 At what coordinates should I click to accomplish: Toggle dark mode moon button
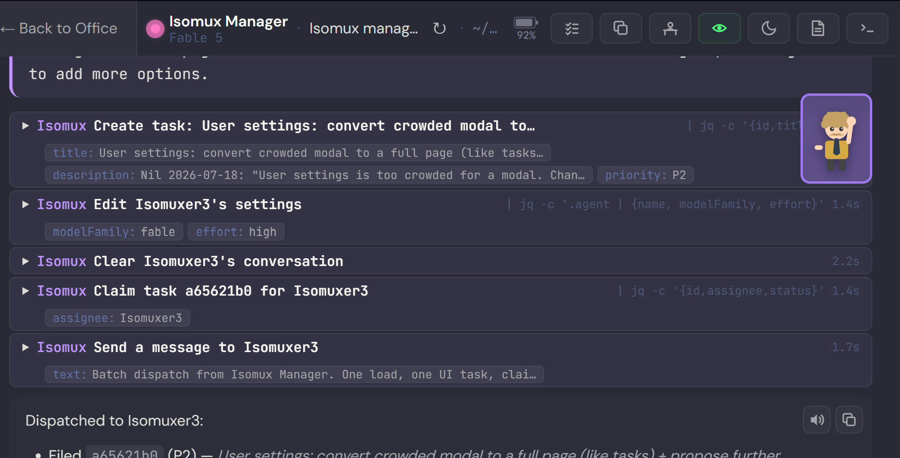point(769,28)
